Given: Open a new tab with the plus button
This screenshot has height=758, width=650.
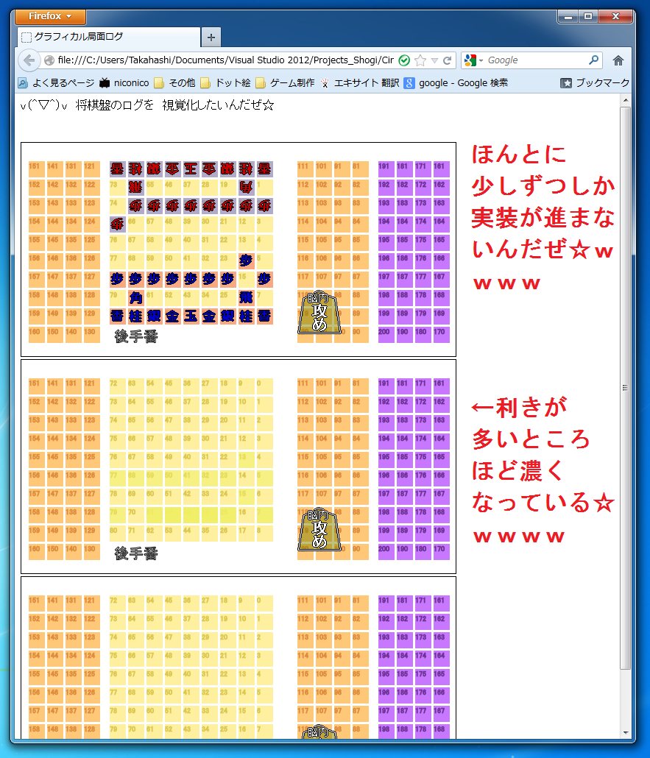Looking at the screenshot, I should point(211,38).
